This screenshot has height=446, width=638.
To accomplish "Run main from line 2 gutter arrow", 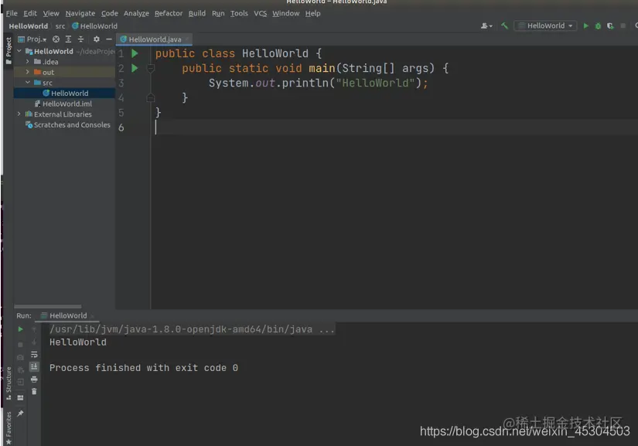I will pos(135,68).
